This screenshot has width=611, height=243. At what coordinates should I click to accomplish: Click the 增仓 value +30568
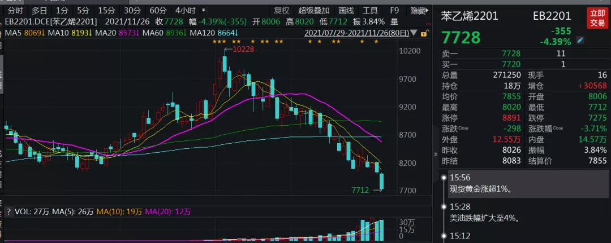[x=592, y=86]
